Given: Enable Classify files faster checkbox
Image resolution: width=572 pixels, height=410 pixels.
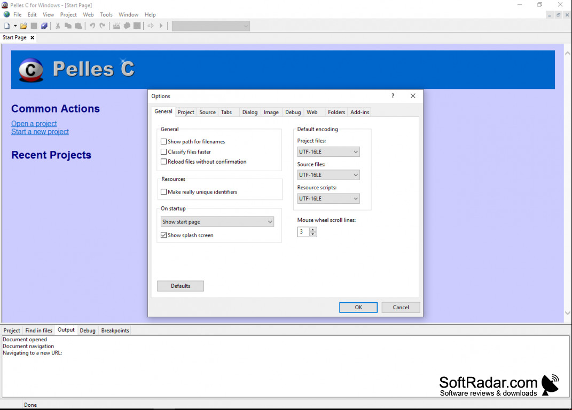Looking at the screenshot, I should coord(164,152).
